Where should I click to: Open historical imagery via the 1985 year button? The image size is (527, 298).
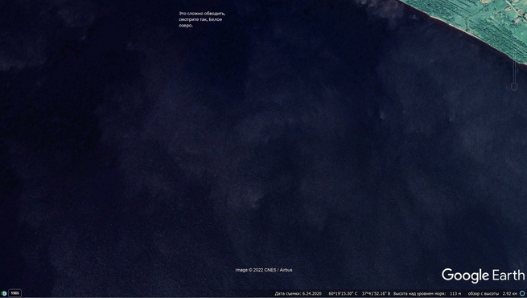pos(14,293)
